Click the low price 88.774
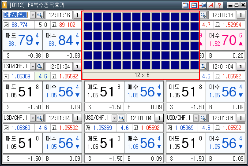This screenshot has width=248, height=166. 19,25
